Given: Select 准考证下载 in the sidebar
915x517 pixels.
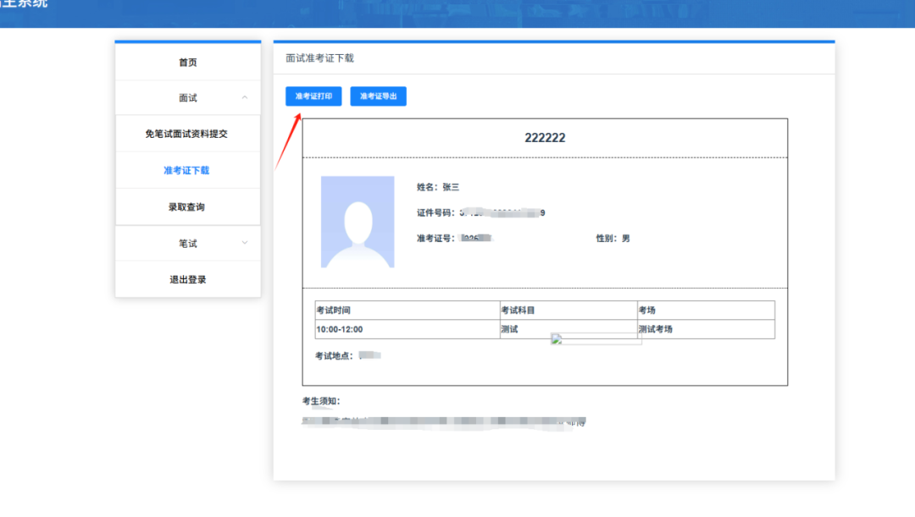Looking at the screenshot, I should tap(187, 170).
